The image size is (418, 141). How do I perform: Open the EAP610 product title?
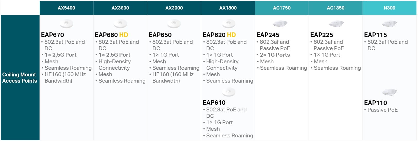[x=214, y=102]
